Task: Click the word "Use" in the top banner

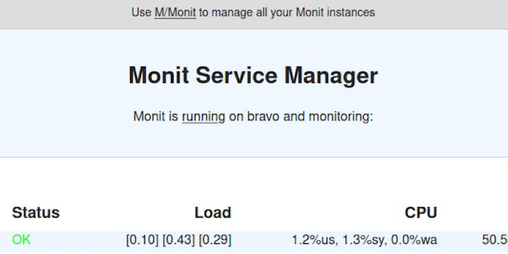Action: (x=141, y=12)
